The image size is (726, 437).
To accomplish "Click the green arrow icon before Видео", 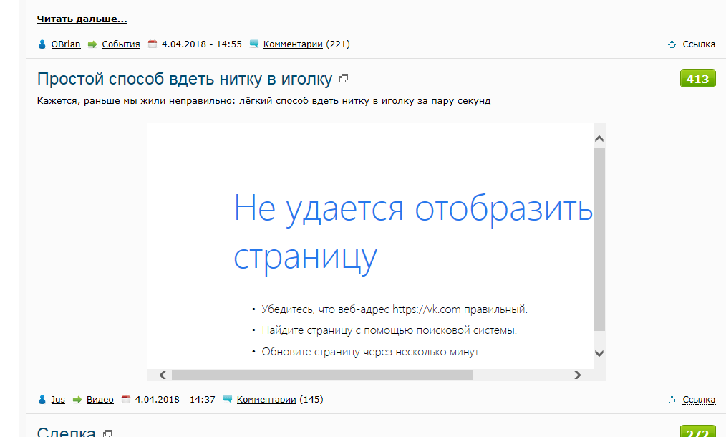I will [77, 400].
